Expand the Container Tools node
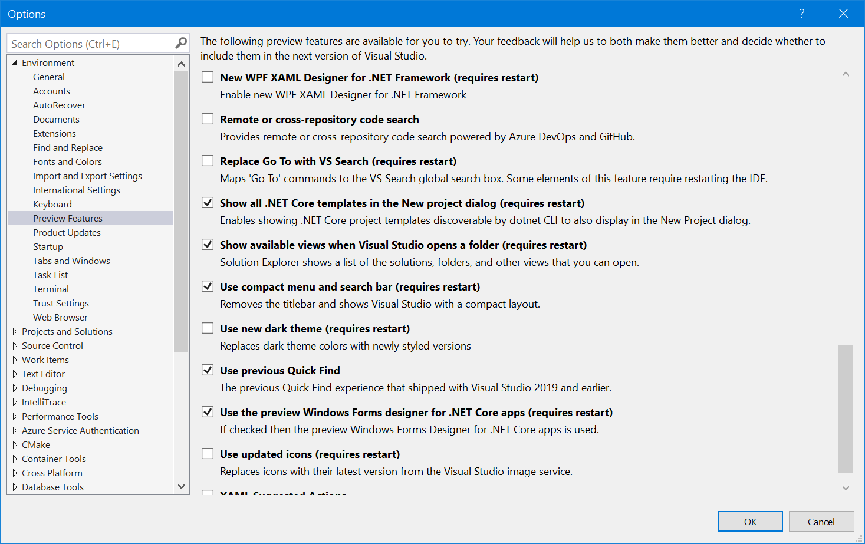This screenshot has width=865, height=544. [15, 459]
